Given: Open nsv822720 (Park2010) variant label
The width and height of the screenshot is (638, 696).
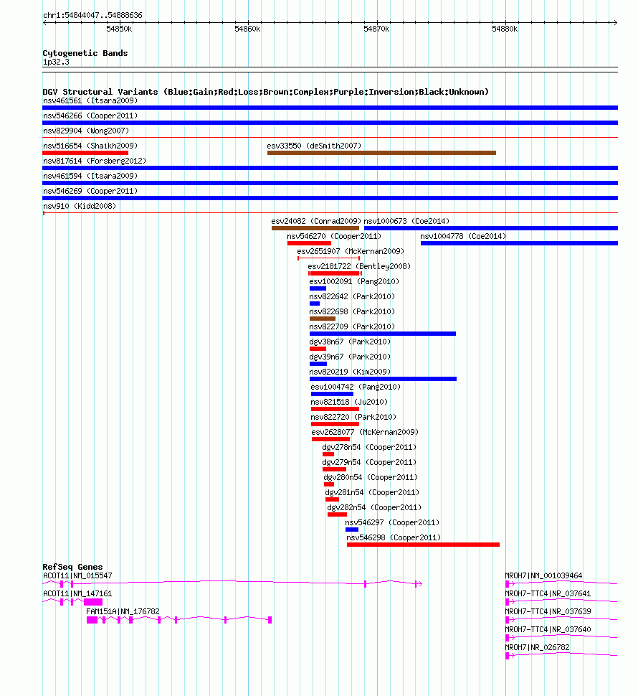Looking at the screenshot, I should pyautogui.click(x=353, y=418).
